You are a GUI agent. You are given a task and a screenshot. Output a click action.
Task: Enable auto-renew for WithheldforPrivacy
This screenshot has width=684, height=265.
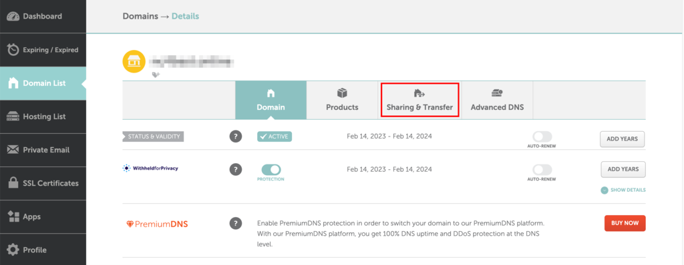tap(542, 170)
